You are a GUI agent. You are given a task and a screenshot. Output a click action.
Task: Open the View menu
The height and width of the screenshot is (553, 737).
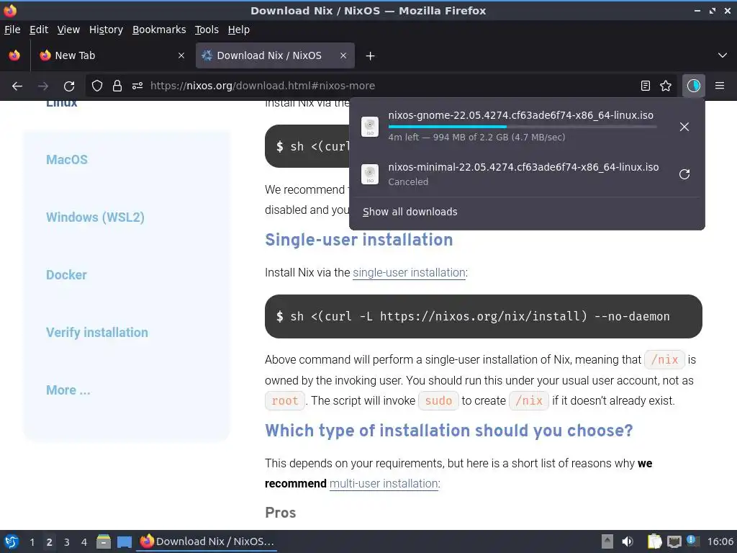pyautogui.click(x=68, y=30)
